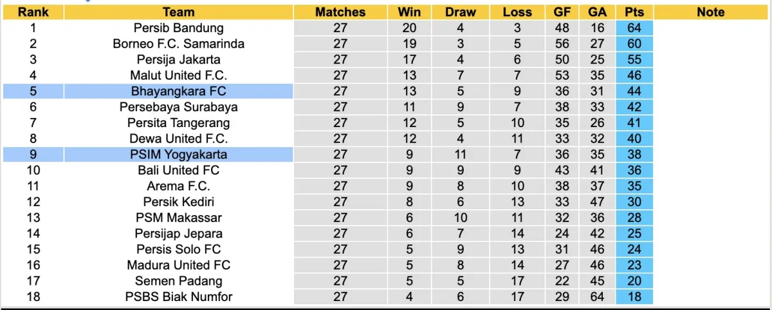The width and height of the screenshot is (772, 310).
Task: Click highlighted rank 5 cell
Action: tap(33, 91)
